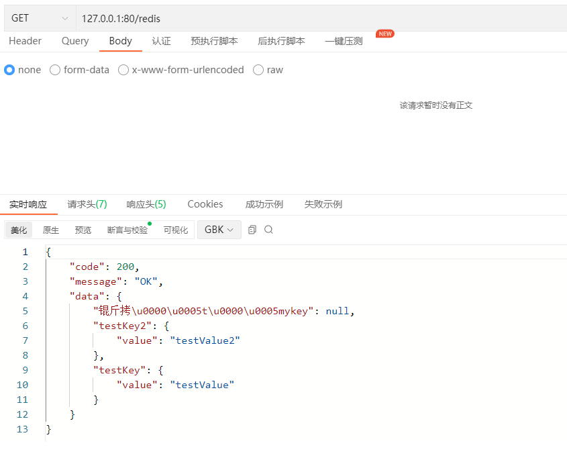The image size is (567, 460).
Task: Click the "code" key in the response
Action: tap(87, 267)
